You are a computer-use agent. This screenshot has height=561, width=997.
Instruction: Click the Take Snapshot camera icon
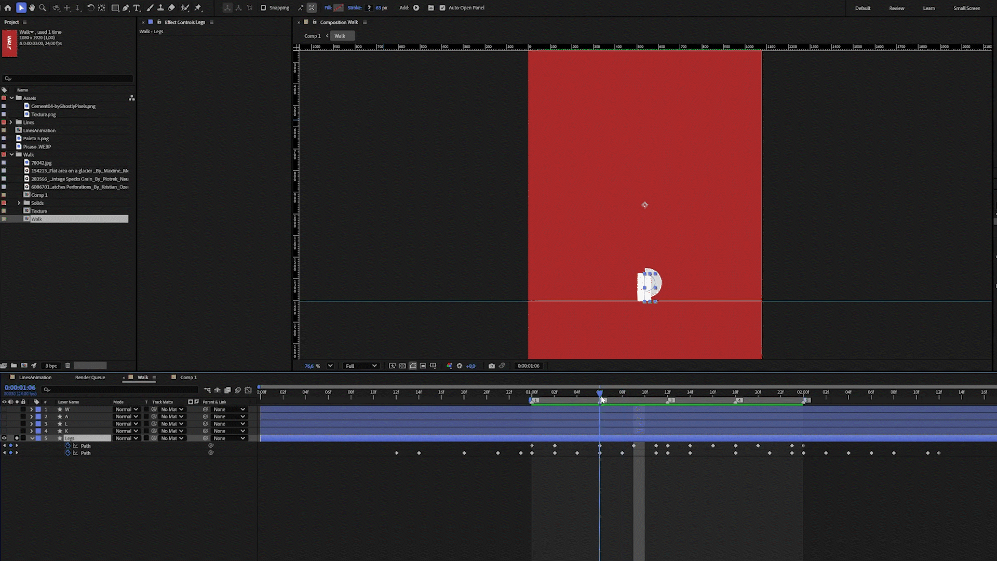point(491,366)
